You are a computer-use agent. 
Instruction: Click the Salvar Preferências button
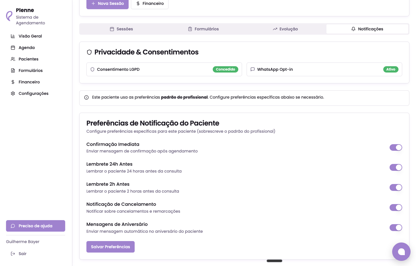[110, 247]
